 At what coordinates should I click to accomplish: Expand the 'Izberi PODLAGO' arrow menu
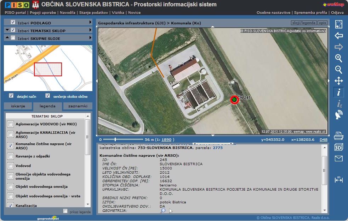pos(91,23)
